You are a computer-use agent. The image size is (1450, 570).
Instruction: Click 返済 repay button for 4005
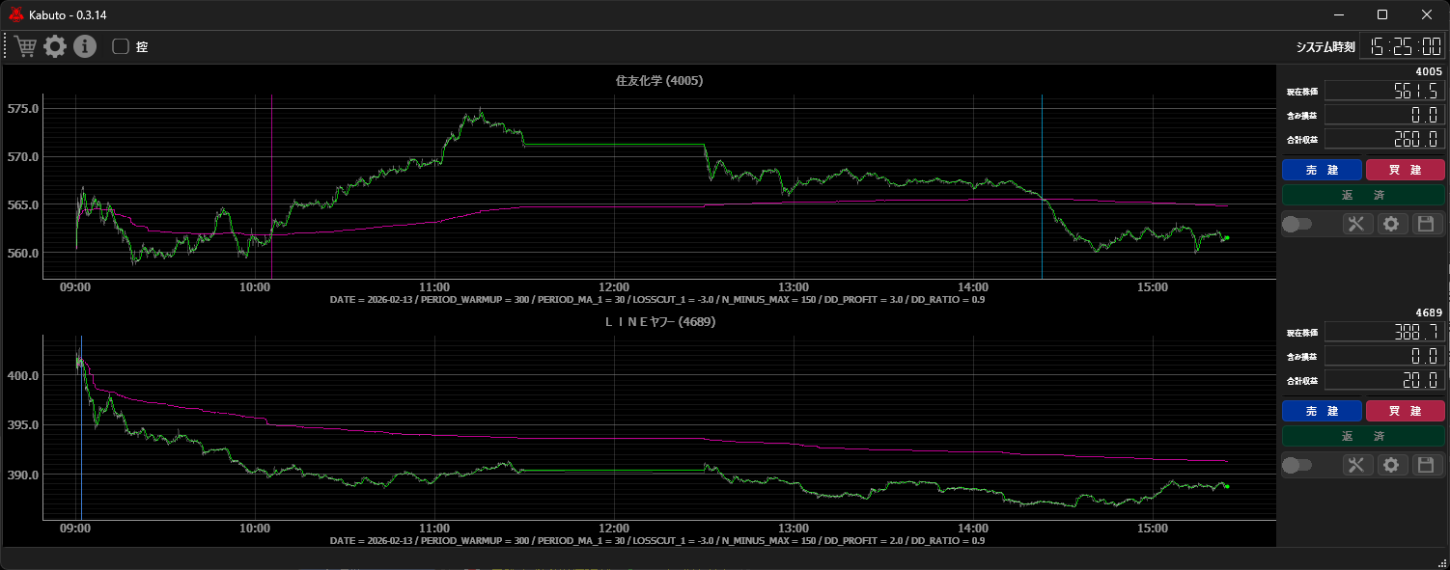pos(1363,195)
